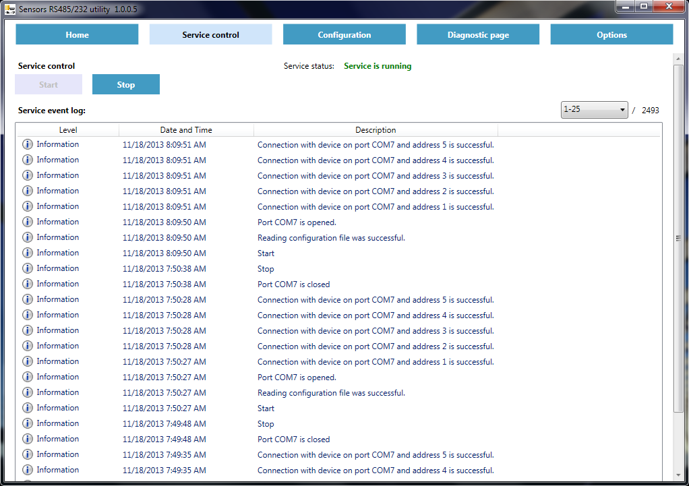Expand the 1-25 event range dropdown

594,109
